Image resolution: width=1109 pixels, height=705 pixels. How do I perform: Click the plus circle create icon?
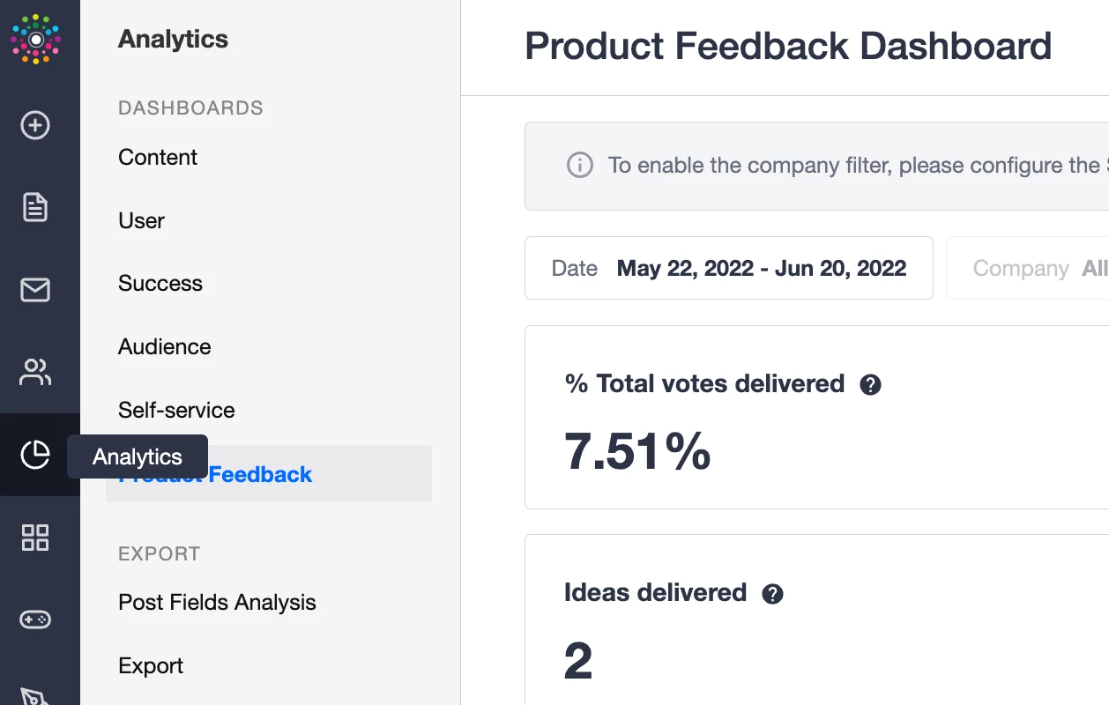point(35,125)
